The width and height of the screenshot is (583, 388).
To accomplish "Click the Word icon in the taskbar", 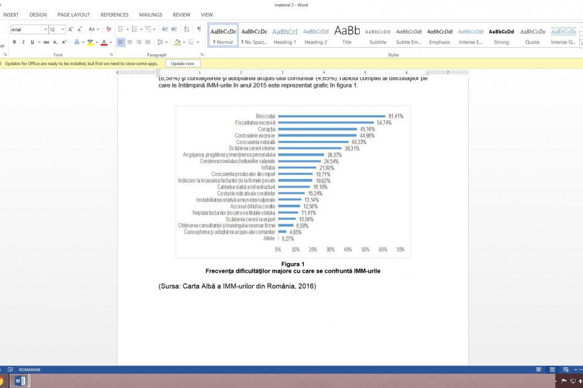I will click(x=20, y=381).
